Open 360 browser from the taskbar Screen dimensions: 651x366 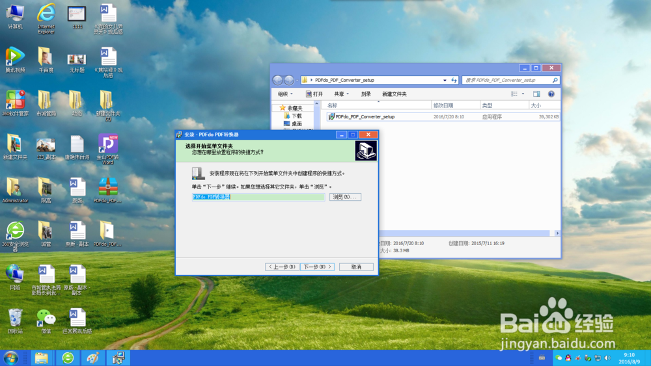(x=68, y=358)
